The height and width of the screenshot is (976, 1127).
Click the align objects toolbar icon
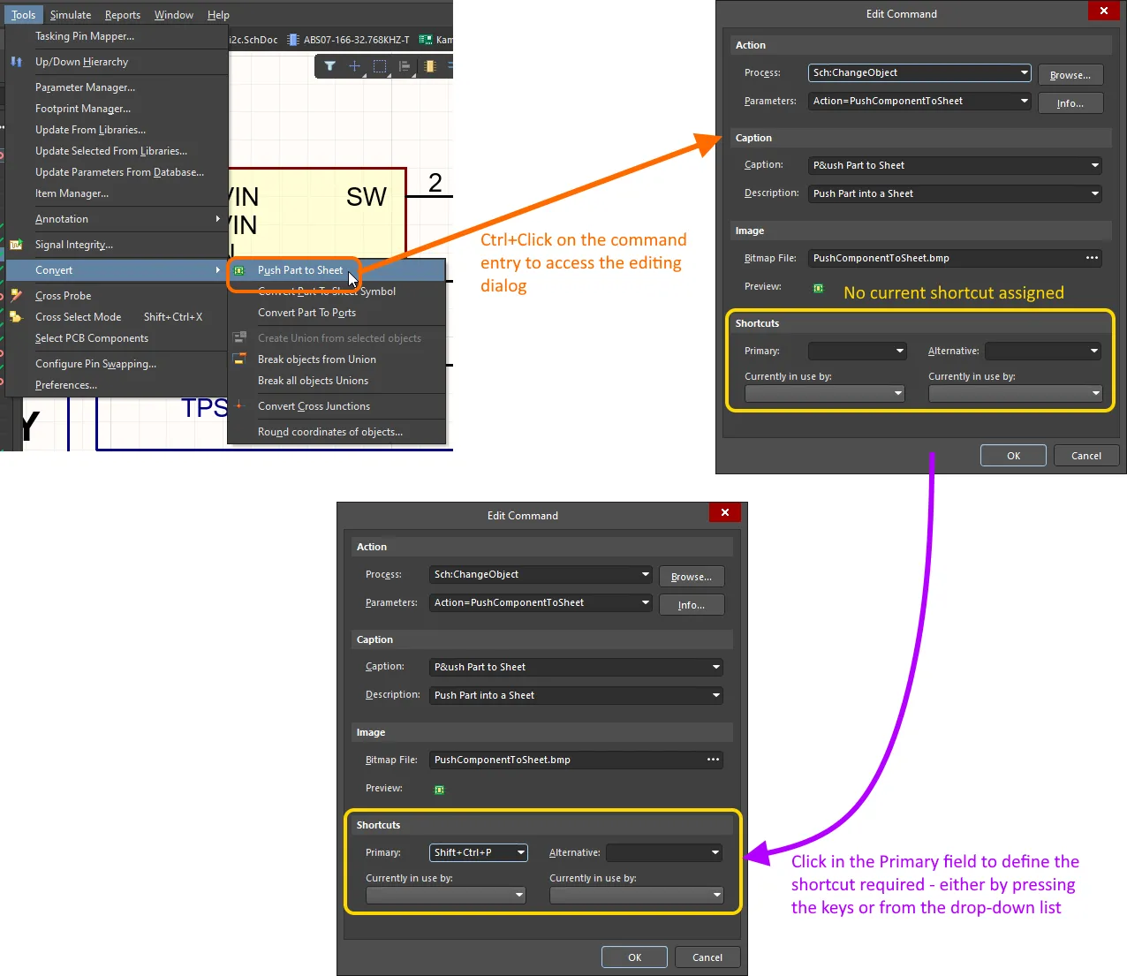tap(405, 66)
